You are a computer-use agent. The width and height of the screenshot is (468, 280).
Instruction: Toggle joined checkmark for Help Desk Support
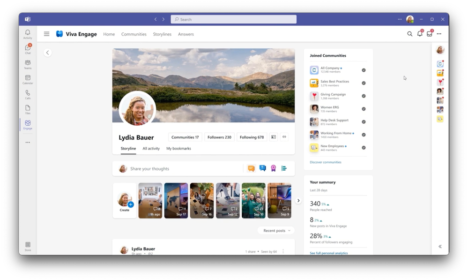click(x=364, y=121)
